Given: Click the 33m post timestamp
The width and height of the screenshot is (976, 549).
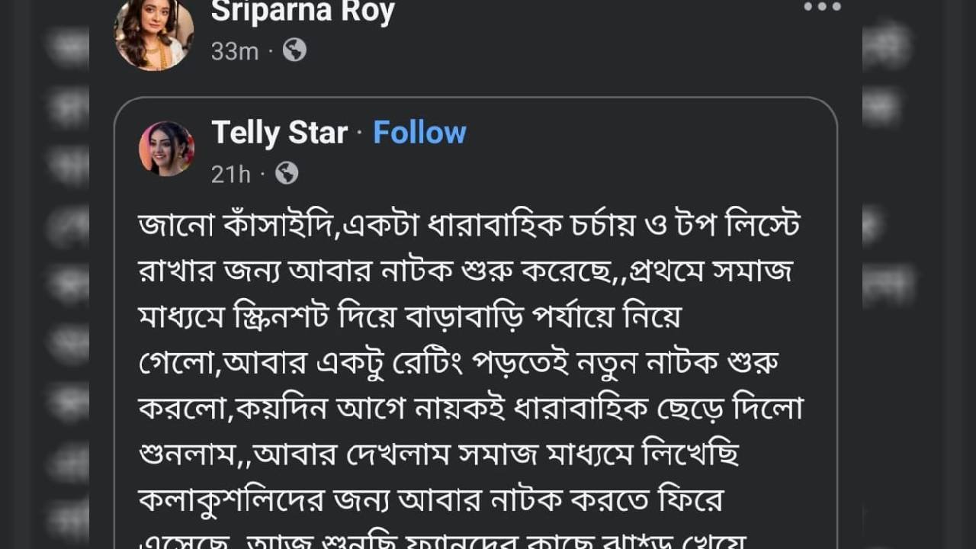Looking at the screenshot, I should pyautogui.click(x=234, y=51).
